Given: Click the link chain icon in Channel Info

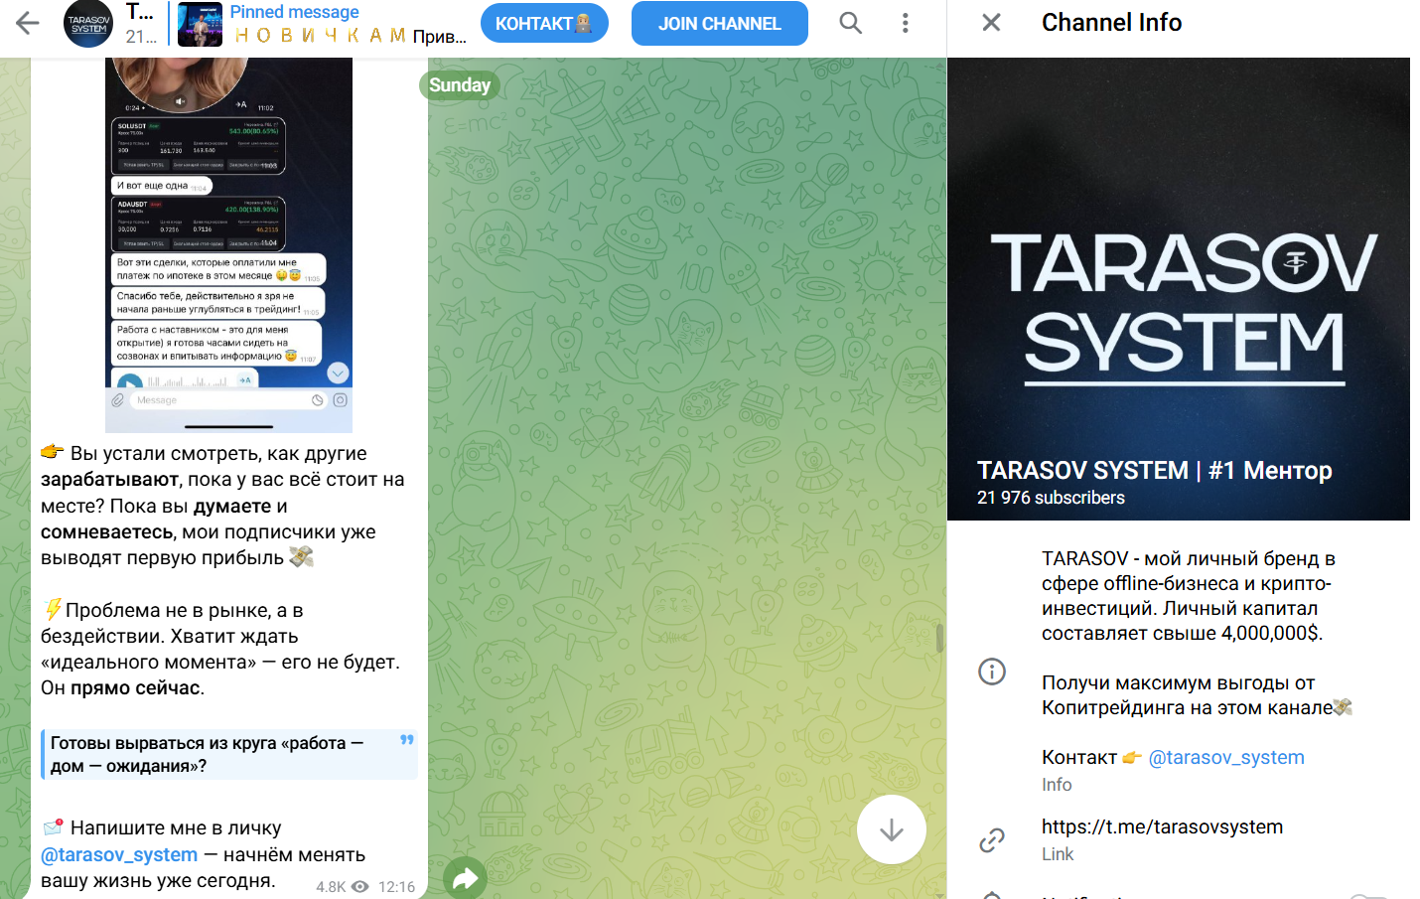Looking at the screenshot, I should 991,839.
